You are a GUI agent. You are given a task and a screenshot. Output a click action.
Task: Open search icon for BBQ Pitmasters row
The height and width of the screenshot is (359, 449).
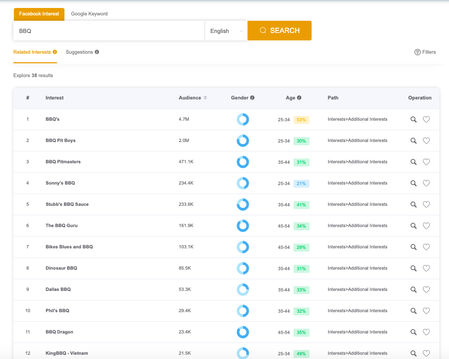413,162
